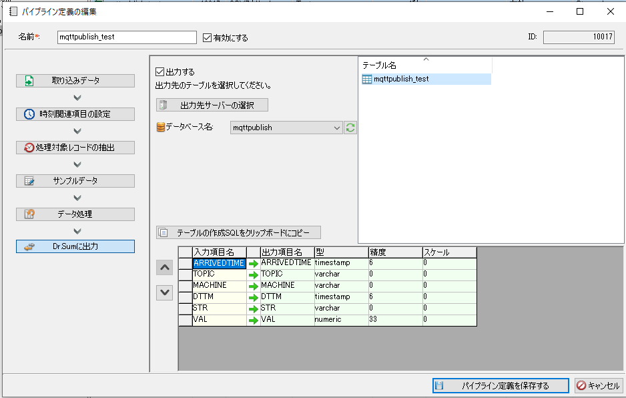626x398 pixels.
Task: Click varchar type cell in TOPIC row
Action: pos(341,274)
